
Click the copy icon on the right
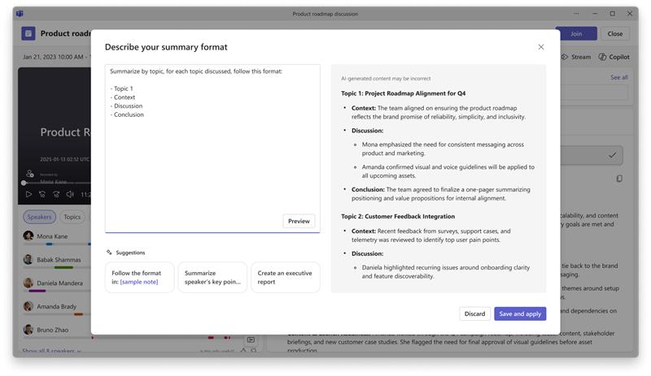click(x=619, y=179)
